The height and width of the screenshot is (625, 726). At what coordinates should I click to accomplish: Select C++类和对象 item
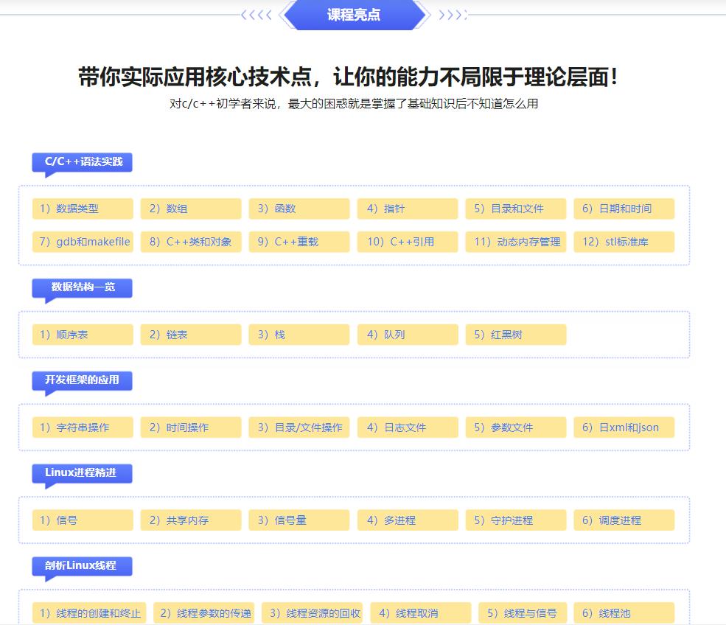click(189, 241)
